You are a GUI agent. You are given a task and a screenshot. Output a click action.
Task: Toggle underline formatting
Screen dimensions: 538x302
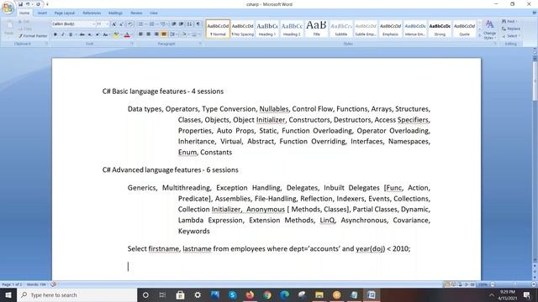tap(71, 34)
